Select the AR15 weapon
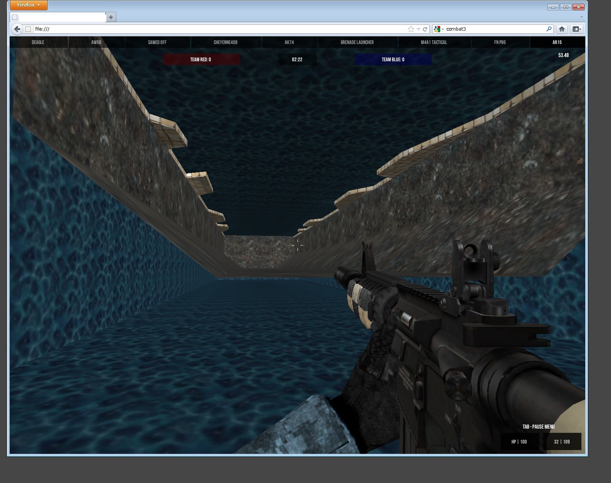The height and width of the screenshot is (483, 611). [557, 42]
